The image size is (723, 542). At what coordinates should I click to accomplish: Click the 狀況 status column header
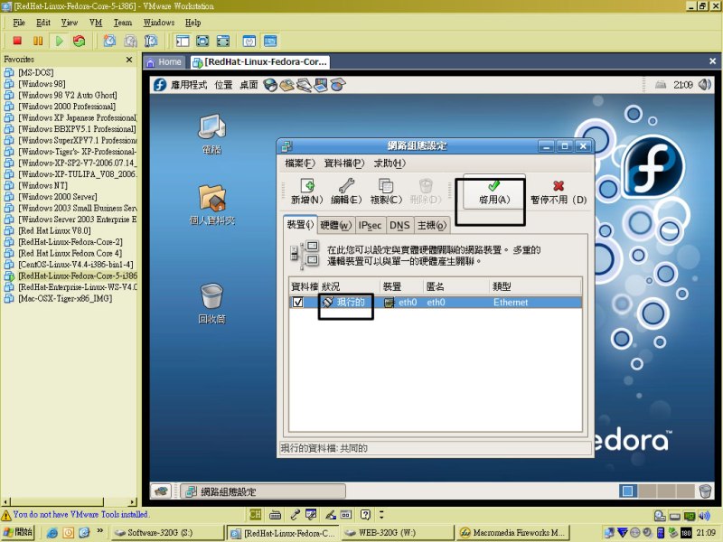[350, 286]
